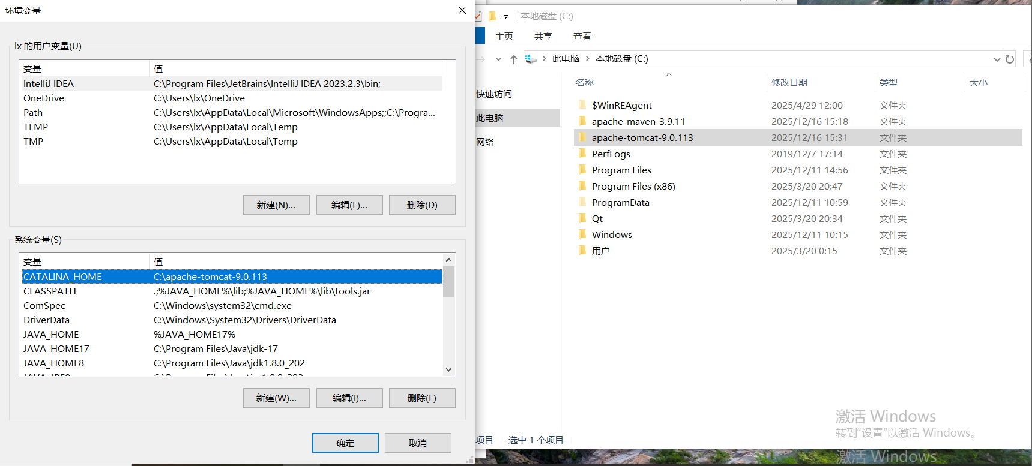Click the folder icon next to PerfLogs
1032x466 pixels.
(582, 154)
